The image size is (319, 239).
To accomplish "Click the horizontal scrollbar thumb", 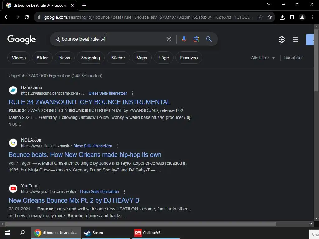I will pos(140,224).
